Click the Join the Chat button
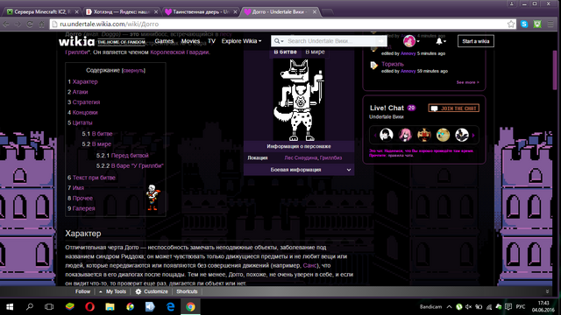Viewport: 561px width, 315px height. [454, 108]
